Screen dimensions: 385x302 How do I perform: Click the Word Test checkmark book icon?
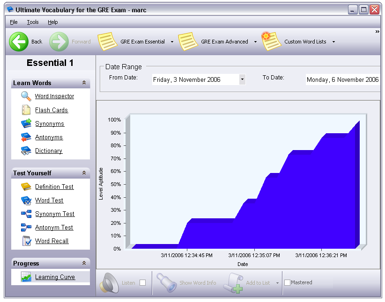[x=26, y=200]
